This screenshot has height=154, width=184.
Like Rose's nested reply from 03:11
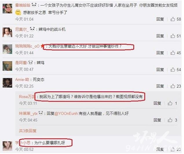[x=170, y=103]
